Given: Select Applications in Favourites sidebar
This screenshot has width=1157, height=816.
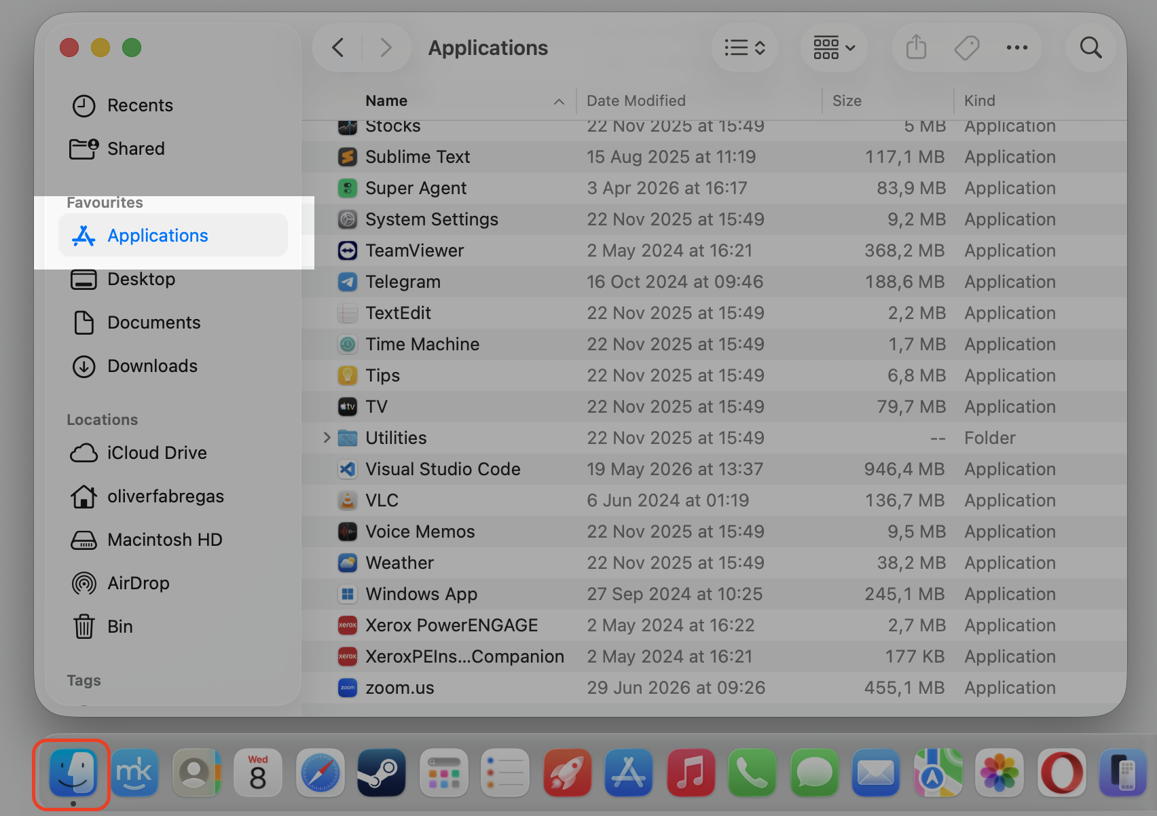Looking at the screenshot, I should (x=173, y=235).
